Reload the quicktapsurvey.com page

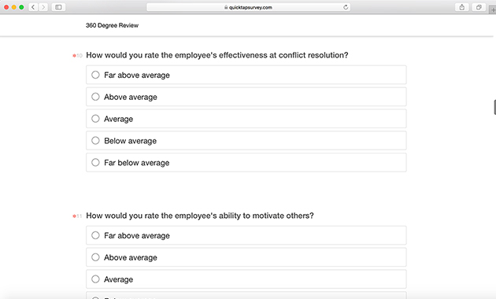point(346,7)
